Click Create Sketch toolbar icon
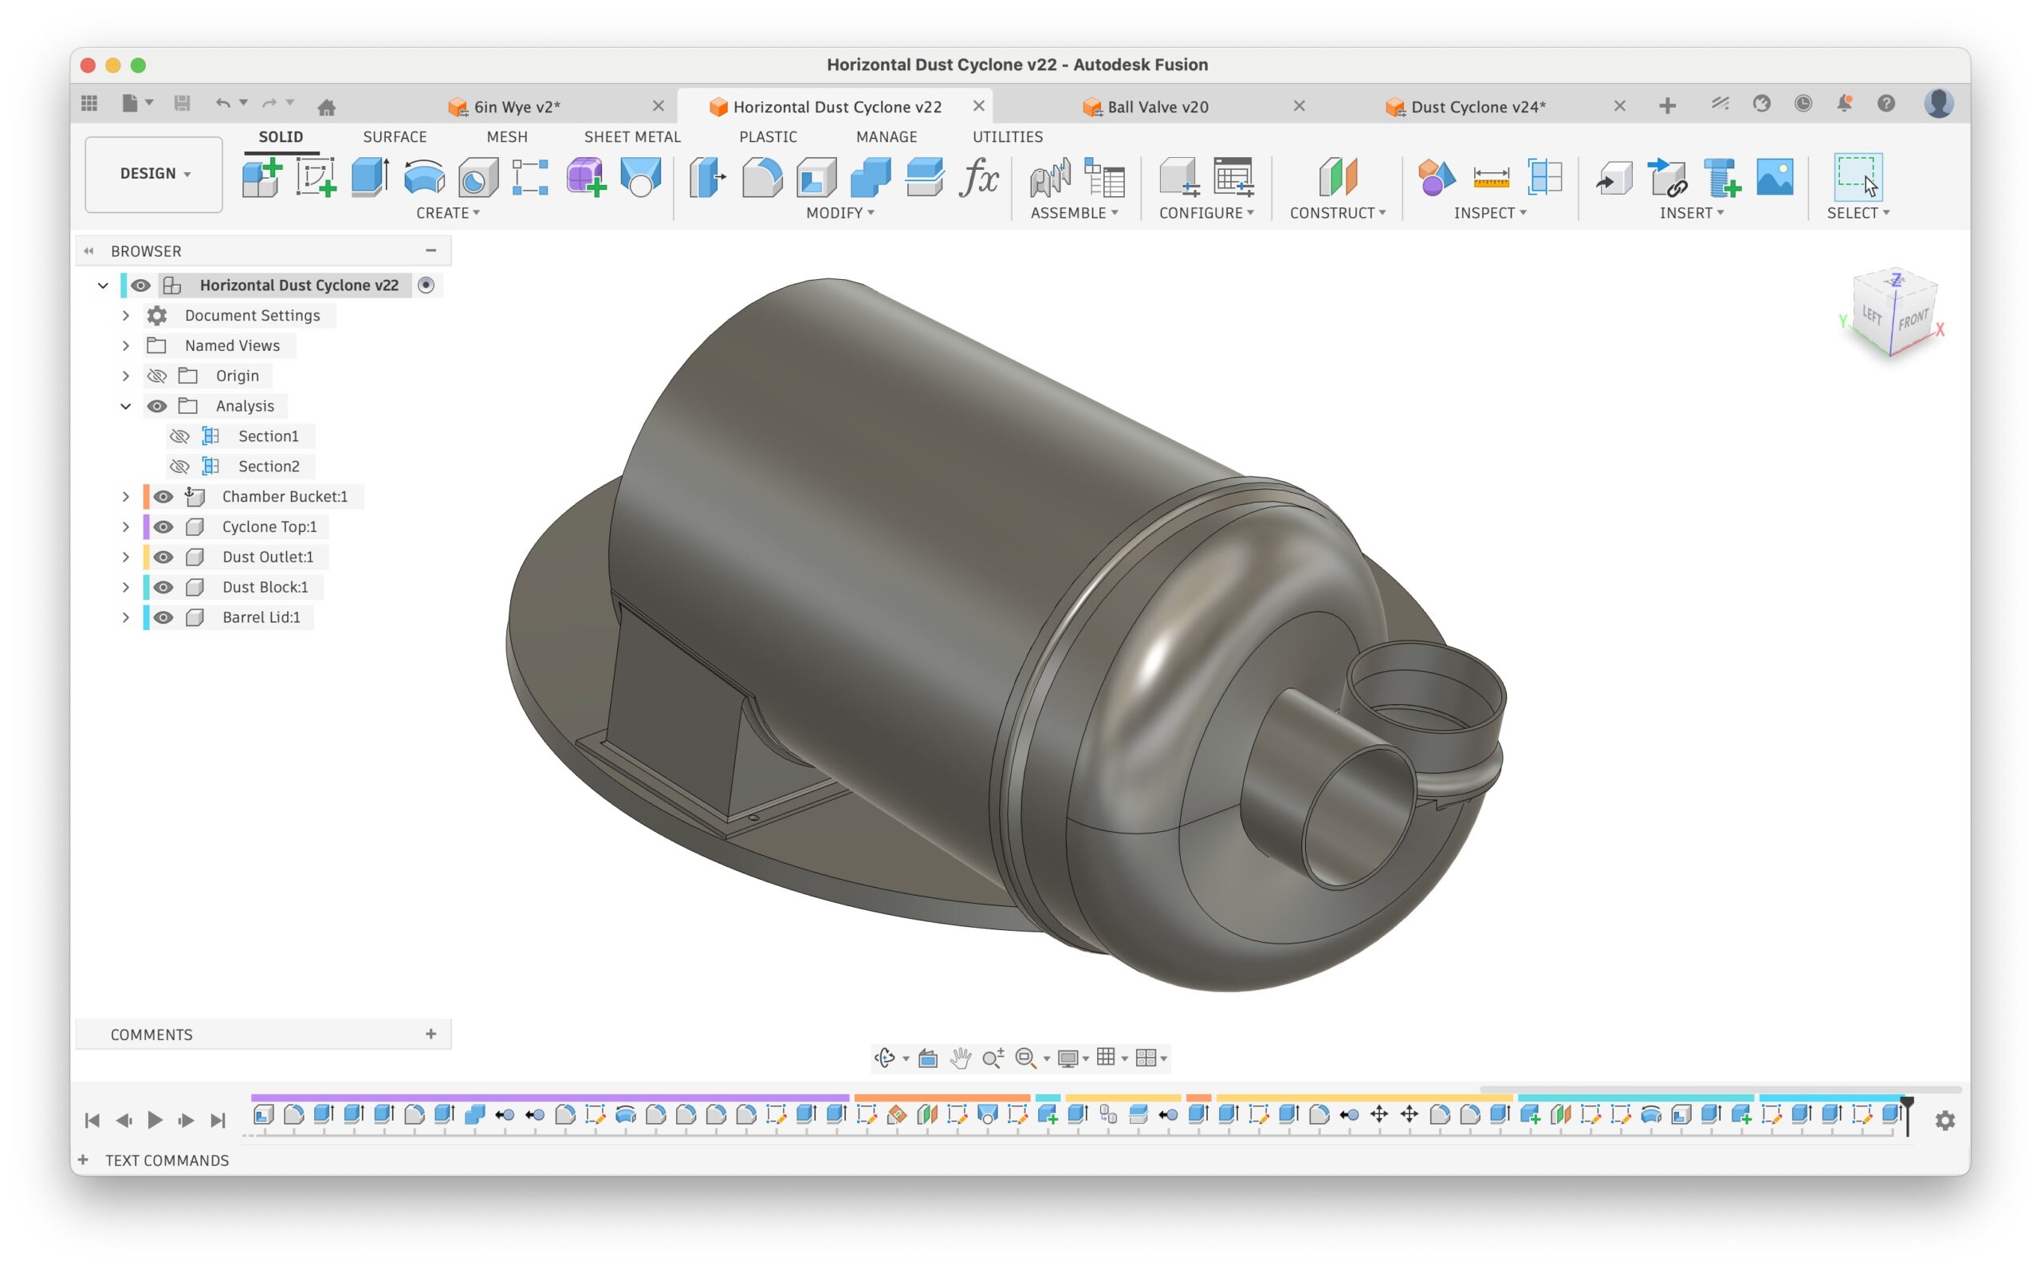 [x=316, y=177]
